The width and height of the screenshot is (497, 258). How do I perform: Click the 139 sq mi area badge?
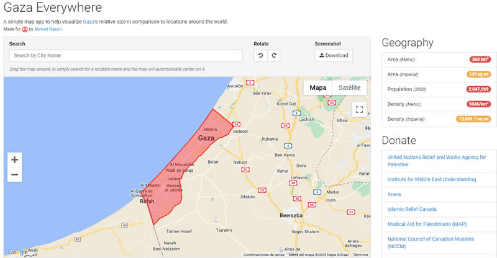[x=478, y=74]
